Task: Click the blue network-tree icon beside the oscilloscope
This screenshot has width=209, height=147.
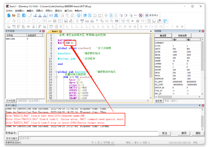Action: [x=56, y=15]
